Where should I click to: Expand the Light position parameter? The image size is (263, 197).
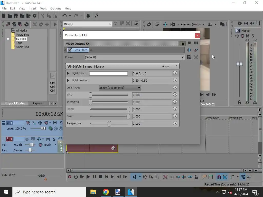tap(68, 80)
